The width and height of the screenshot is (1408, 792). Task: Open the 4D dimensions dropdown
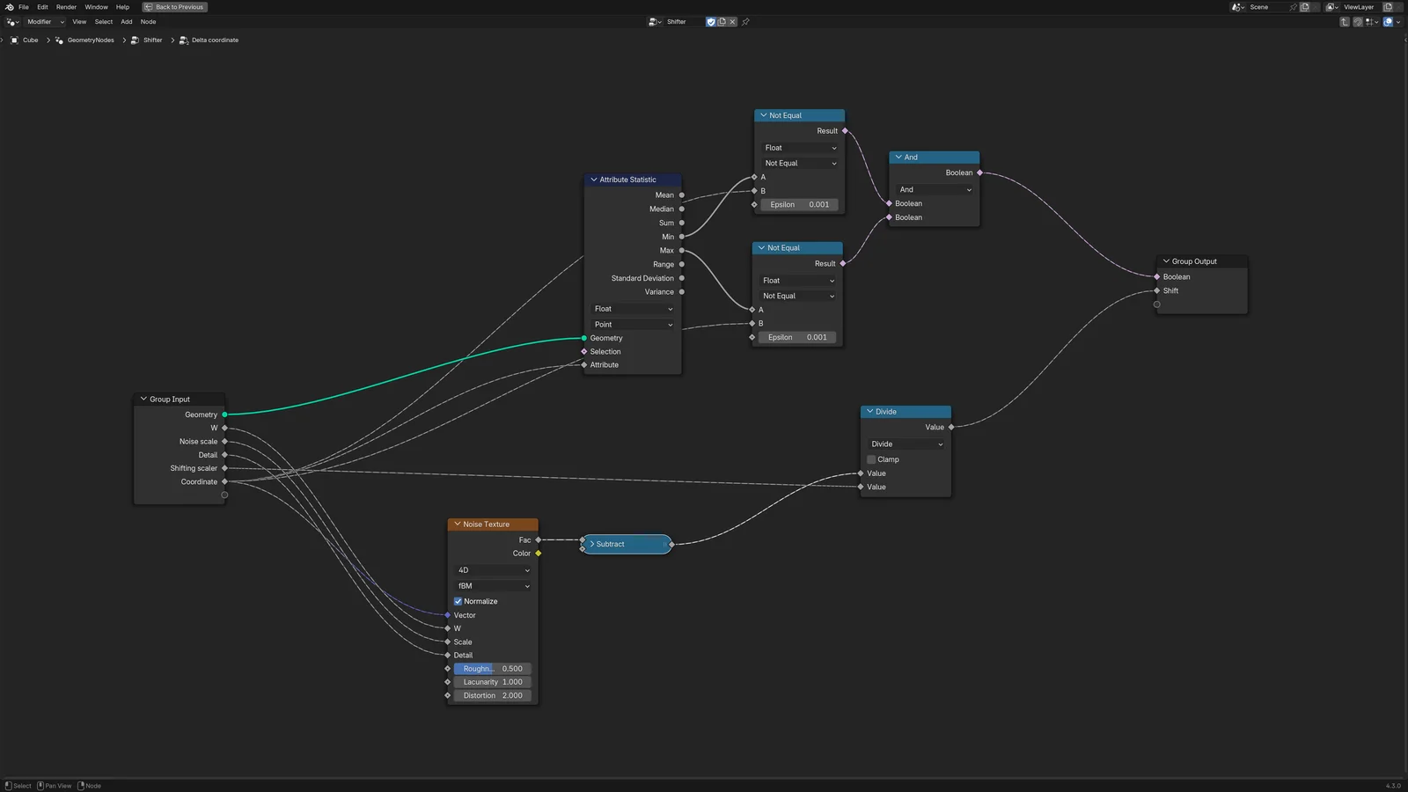(x=493, y=570)
